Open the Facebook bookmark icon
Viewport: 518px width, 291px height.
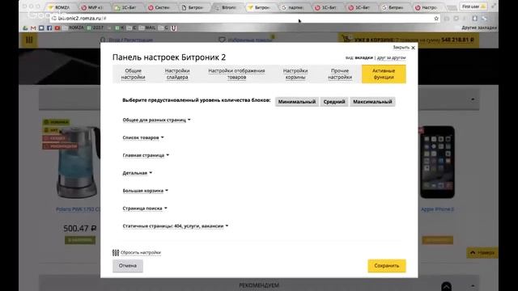pos(49,28)
